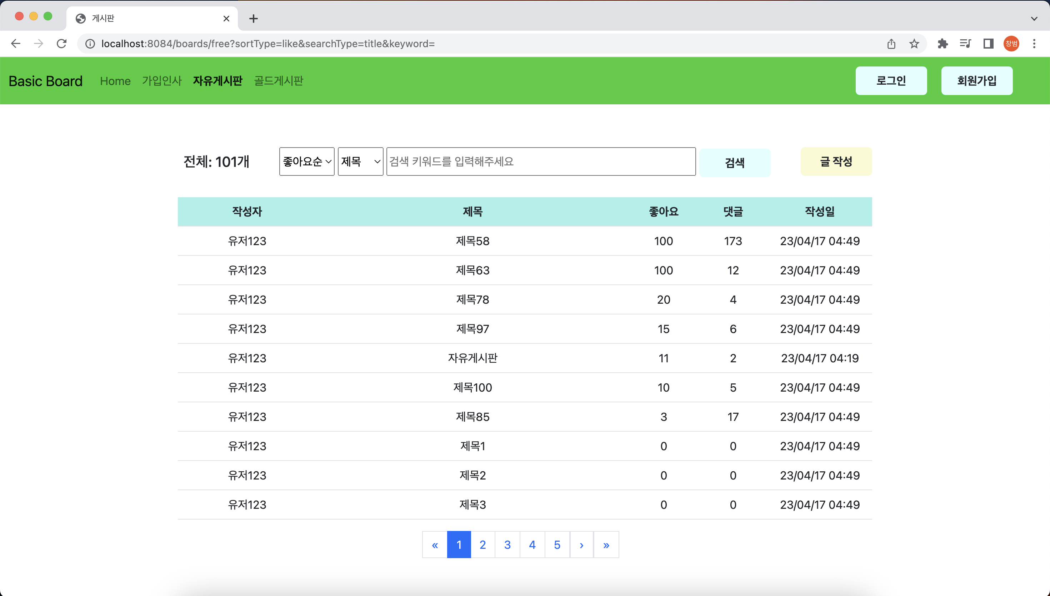The image size is (1050, 596).
Task: Bookmark this page with the star icon
Action: click(914, 44)
